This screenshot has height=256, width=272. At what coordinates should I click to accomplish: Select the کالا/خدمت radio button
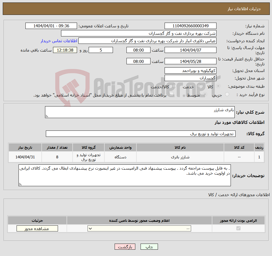click(174, 86)
